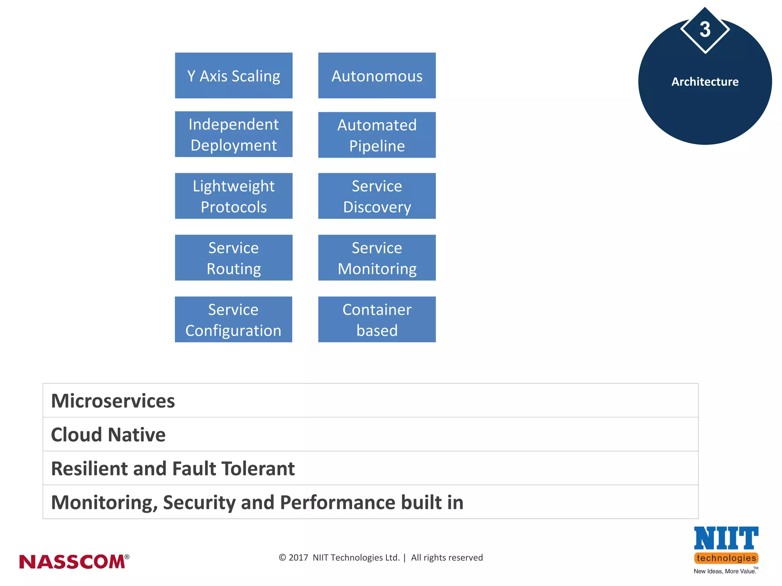Select the Service Monitoring box
The height and width of the screenshot is (586, 782).
(x=377, y=258)
